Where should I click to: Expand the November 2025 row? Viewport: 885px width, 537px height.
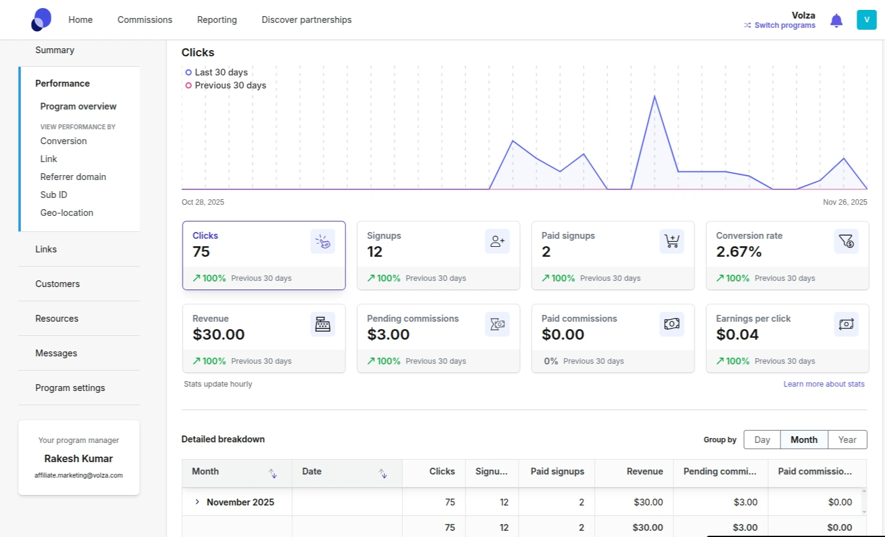coord(197,502)
